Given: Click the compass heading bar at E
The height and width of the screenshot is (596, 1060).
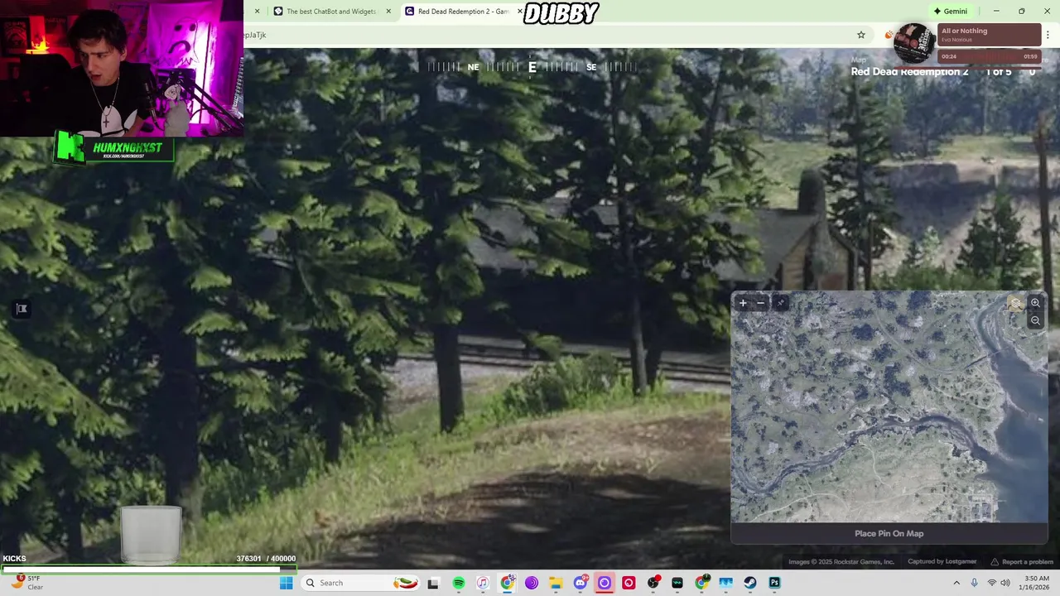Looking at the screenshot, I should (532, 67).
